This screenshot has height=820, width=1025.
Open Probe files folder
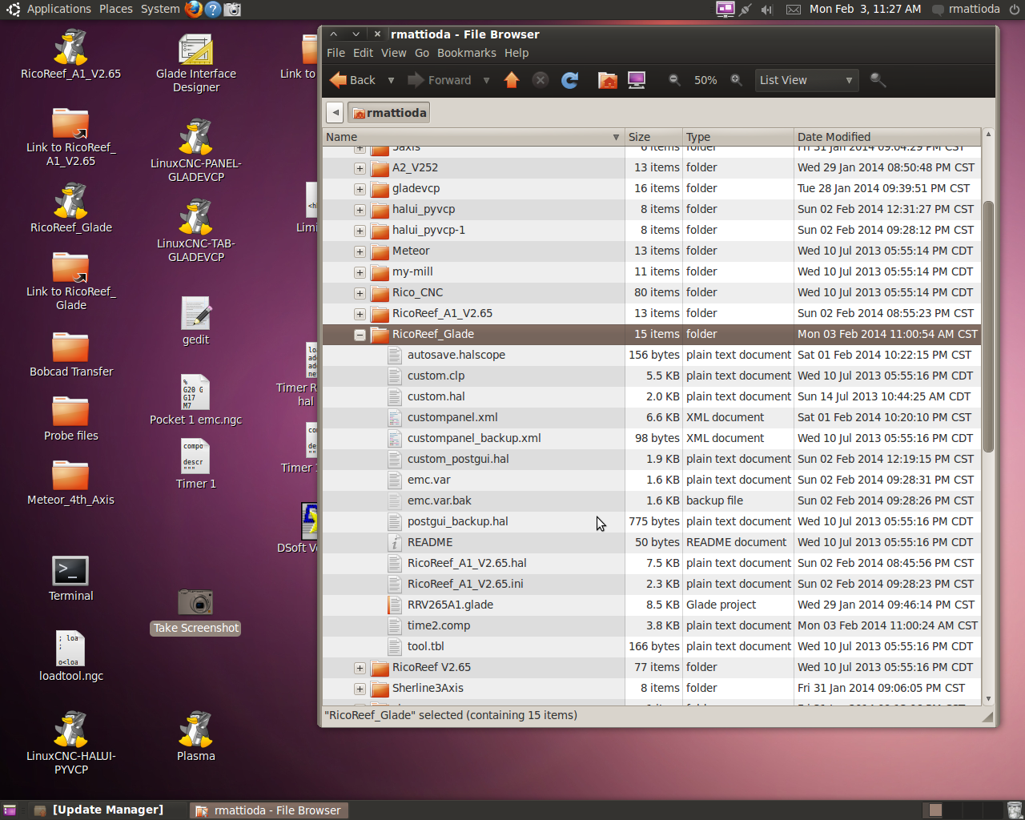point(70,417)
